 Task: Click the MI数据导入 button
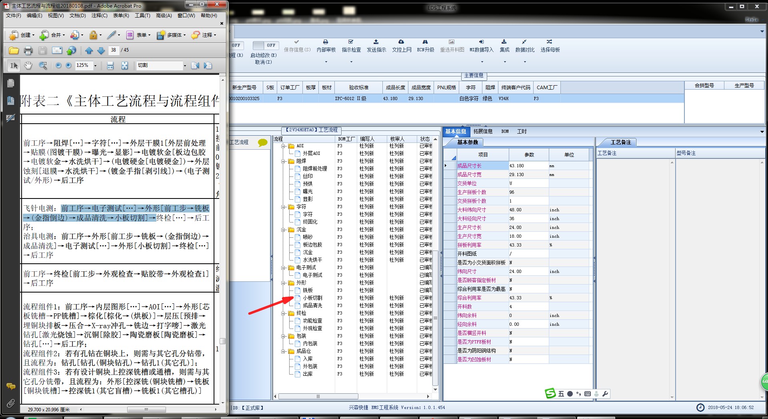pos(482,46)
